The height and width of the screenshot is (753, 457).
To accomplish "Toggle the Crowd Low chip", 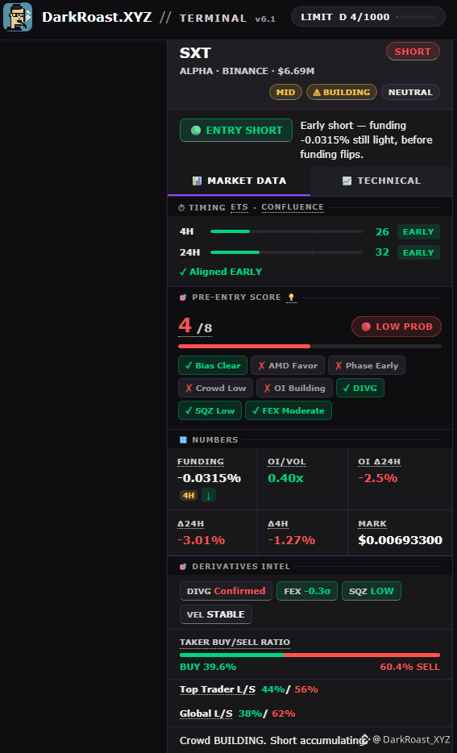I will pyautogui.click(x=215, y=388).
